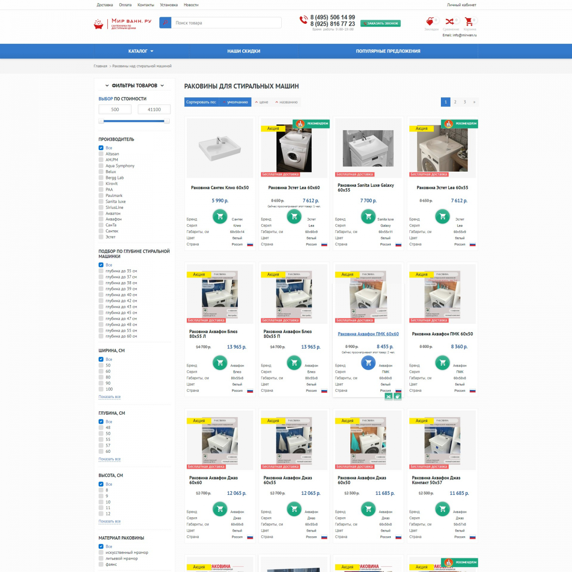Check the Sanita luxe manufacturer filter
The height and width of the screenshot is (572, 572).
(101, 202)
